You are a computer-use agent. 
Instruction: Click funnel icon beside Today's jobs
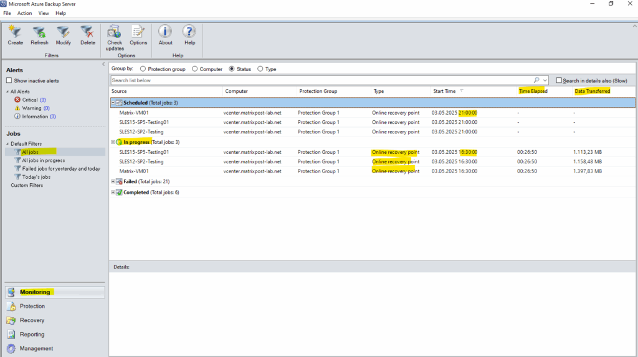(17, 177)
